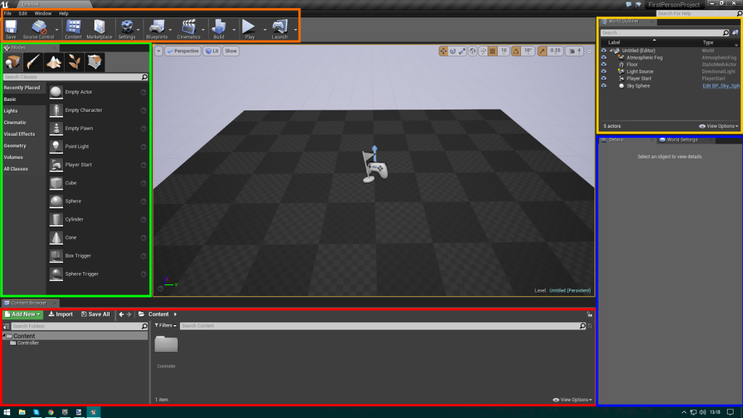Toggle visibility of the Floor actor

pyautogui.click(x=604, y=65)
